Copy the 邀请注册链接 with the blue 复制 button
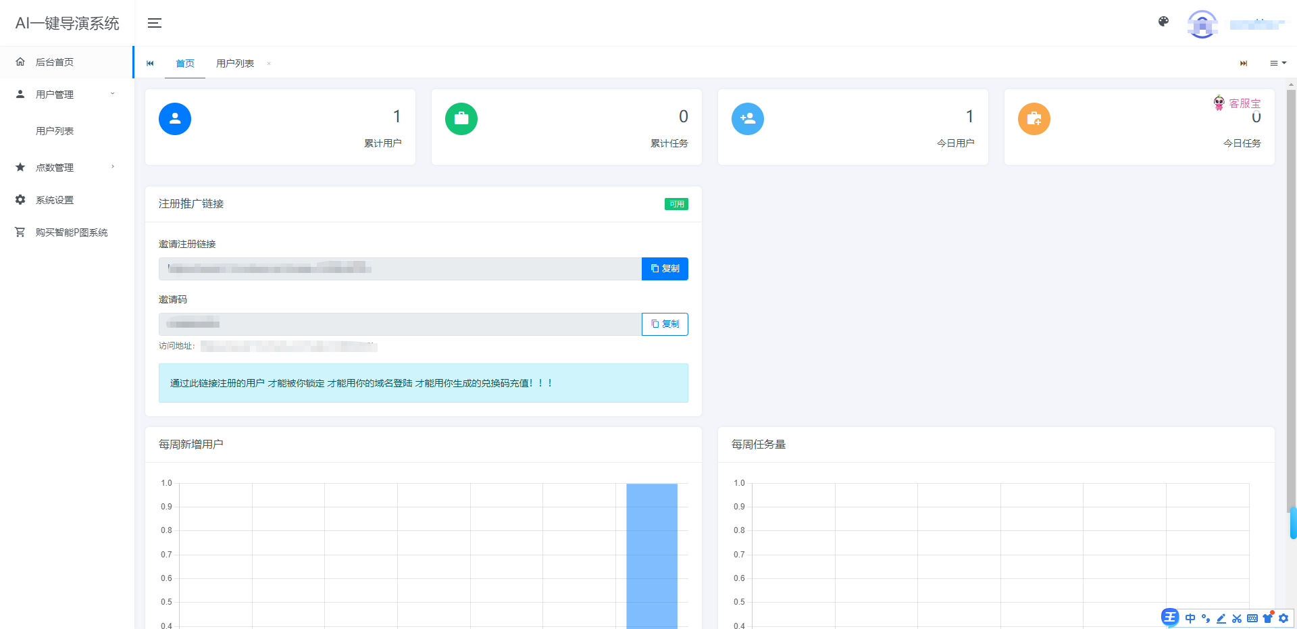Screen dimensions: 1297x629 pyautogui.click(x=665, y=269)
